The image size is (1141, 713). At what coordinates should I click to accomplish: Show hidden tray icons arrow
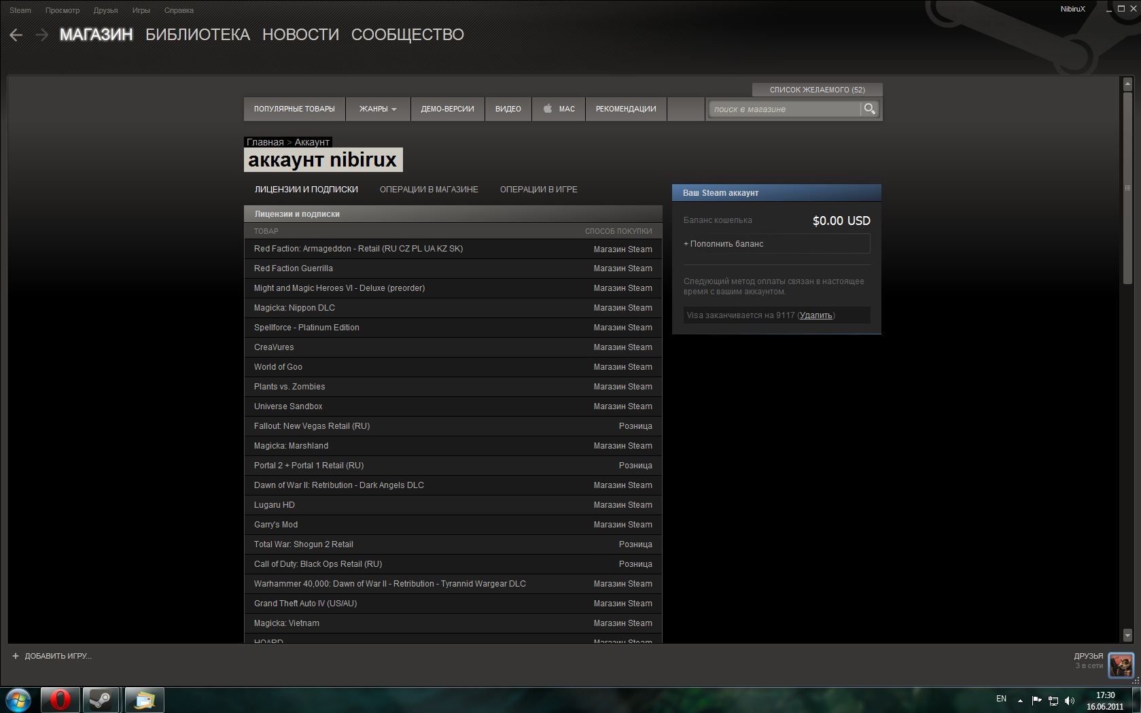point(1020,700)
